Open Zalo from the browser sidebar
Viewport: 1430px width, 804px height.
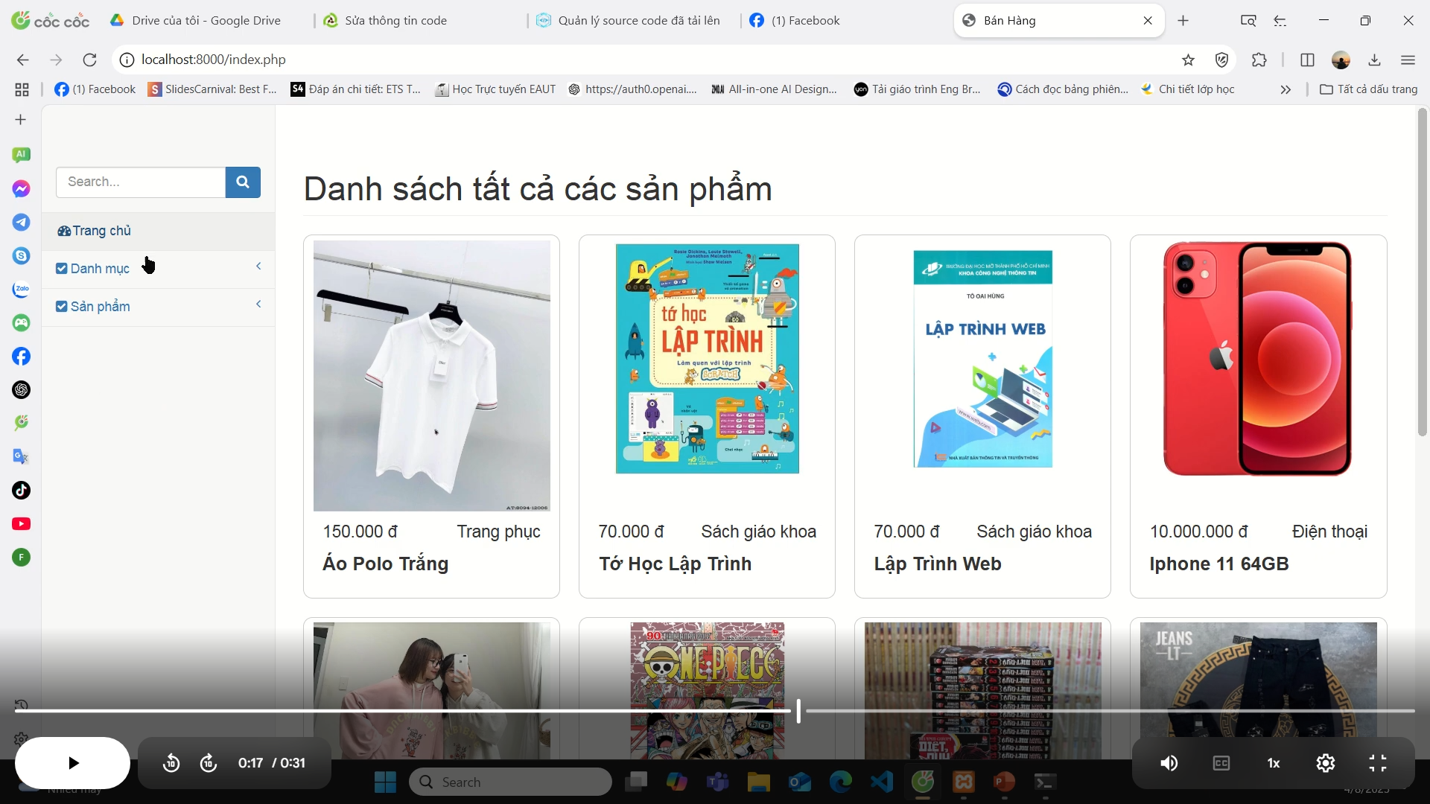[21, 290]
